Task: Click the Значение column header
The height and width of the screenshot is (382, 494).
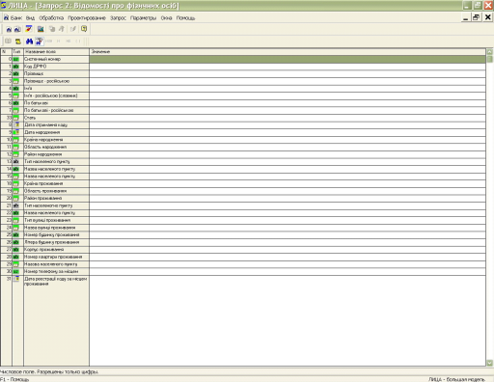Action: (x=288, y=51)
